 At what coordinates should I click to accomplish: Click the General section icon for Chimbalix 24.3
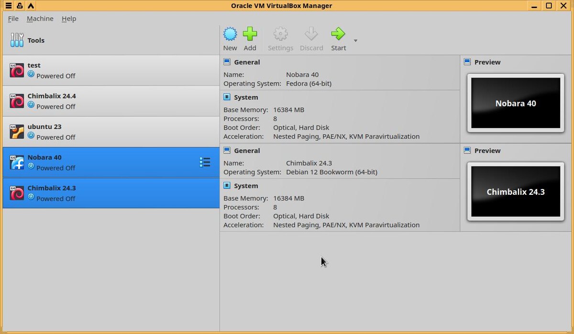click(x=227, y=150)
